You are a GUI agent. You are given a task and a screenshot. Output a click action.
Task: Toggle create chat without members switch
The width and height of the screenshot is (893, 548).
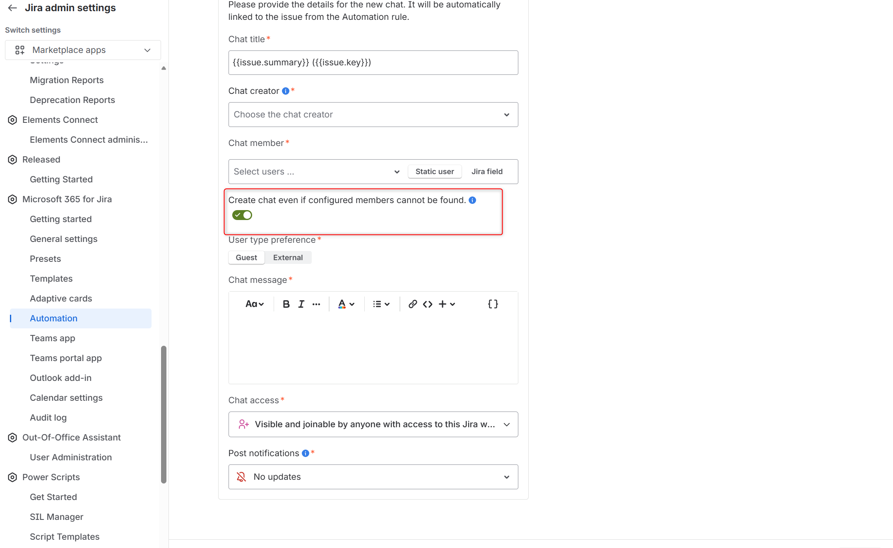pyautogui.click(x=242, y=215)
